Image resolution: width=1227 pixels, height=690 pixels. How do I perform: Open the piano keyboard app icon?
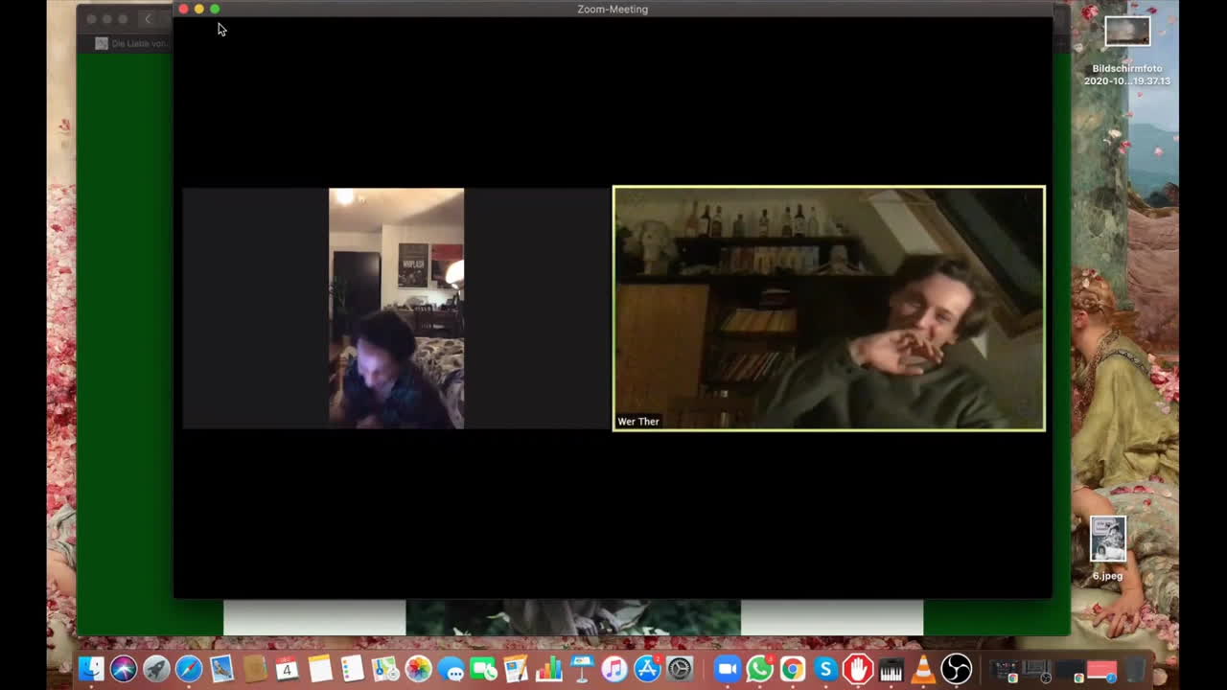[x=891, y=668]
